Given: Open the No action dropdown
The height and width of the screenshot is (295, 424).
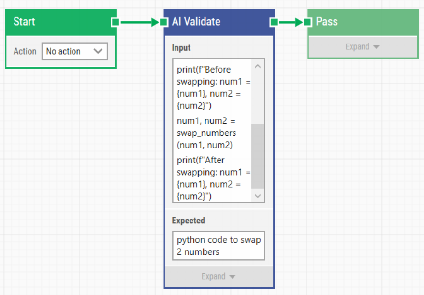Looking at the screenshot, I should pyautogui.click(x=74, y=51).
